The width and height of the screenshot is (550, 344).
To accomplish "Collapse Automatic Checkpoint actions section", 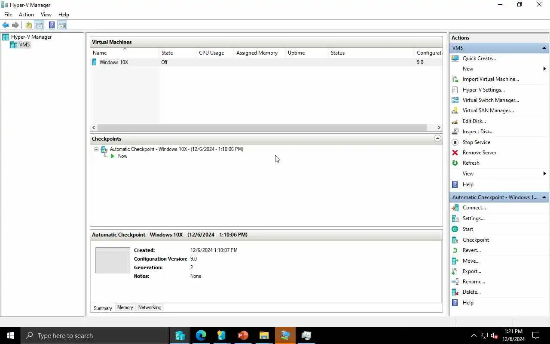I will (x=544, y=197).
